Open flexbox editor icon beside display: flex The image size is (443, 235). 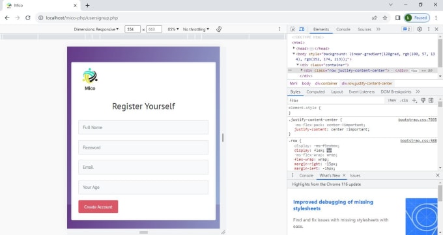coord(329,151)
